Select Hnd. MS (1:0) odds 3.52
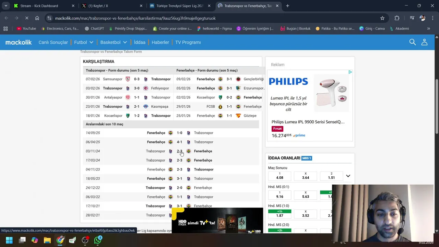The height and width of the screenshot is (247, 439). click(x=306, y=214)
